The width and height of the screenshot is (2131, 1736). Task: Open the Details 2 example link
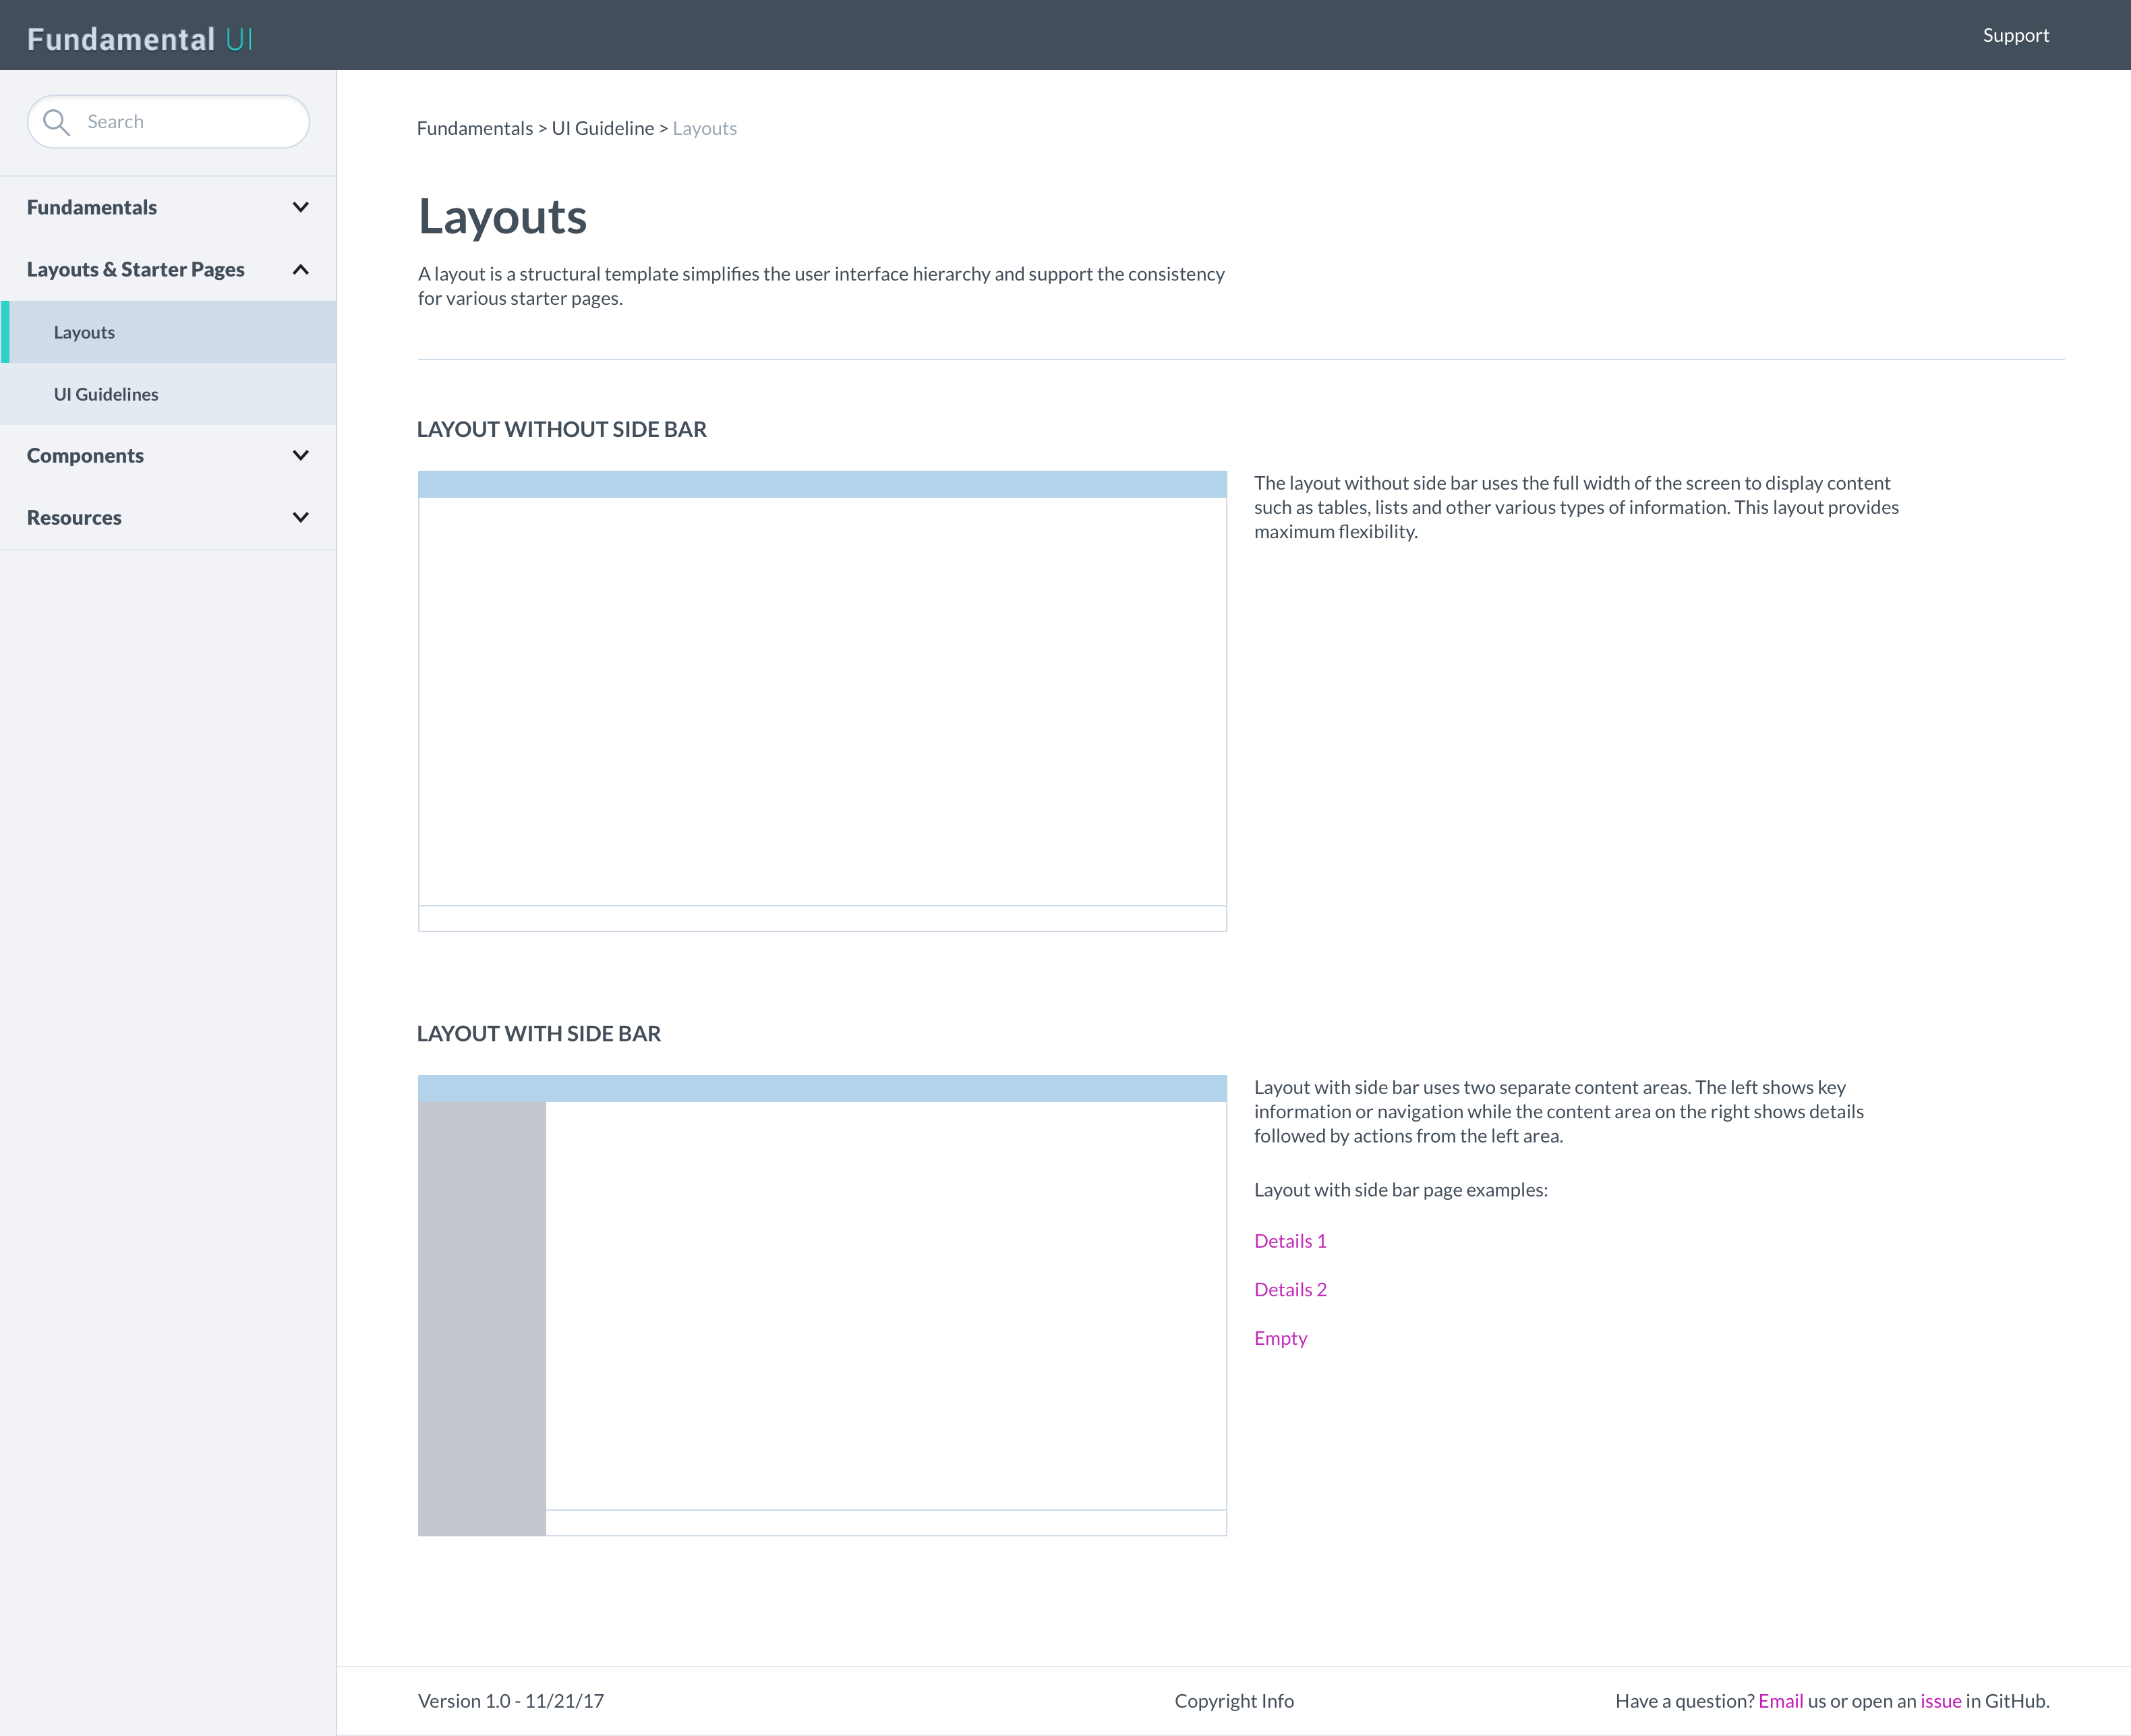1290,1289
